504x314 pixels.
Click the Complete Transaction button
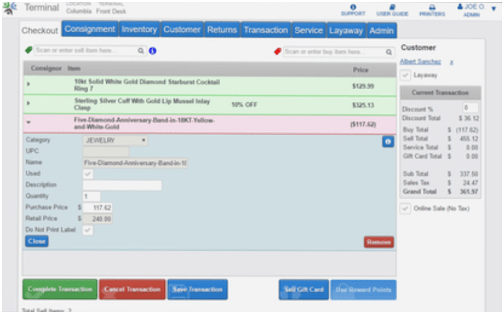click(60, 289)
